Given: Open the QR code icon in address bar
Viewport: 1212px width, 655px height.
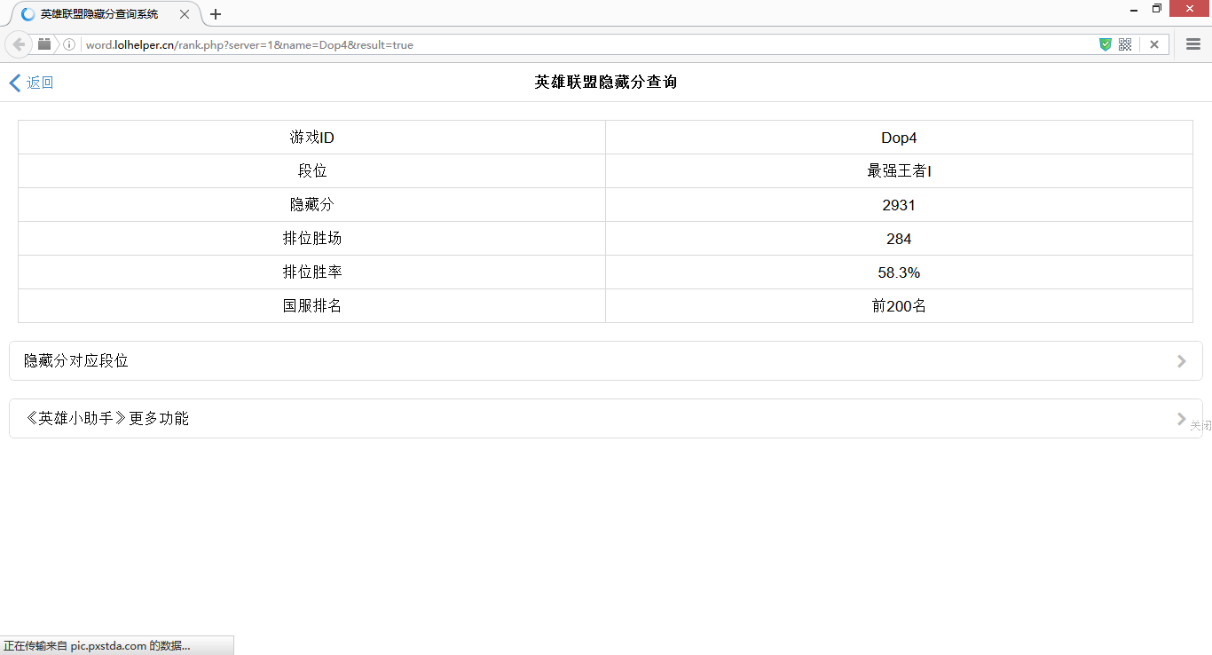Looking at the screenshot, I should pyautogui.click(x=1125, y=44).
